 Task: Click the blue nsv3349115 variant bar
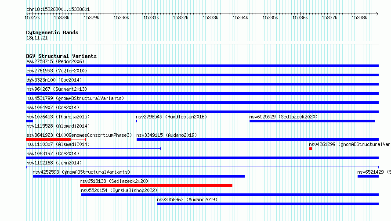[x=257, y=139]
